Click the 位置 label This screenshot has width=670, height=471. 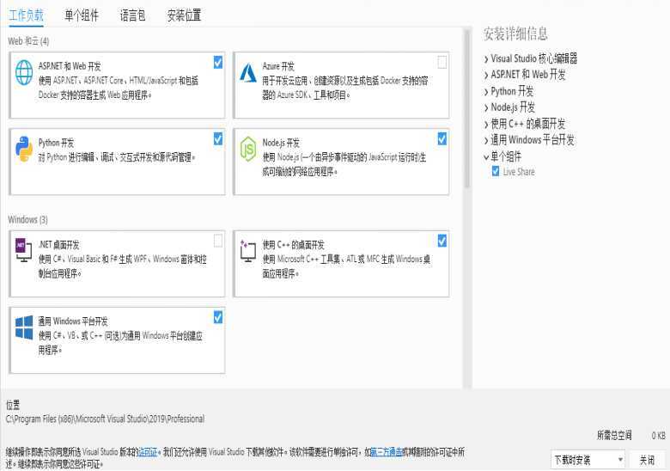point(13,405)
